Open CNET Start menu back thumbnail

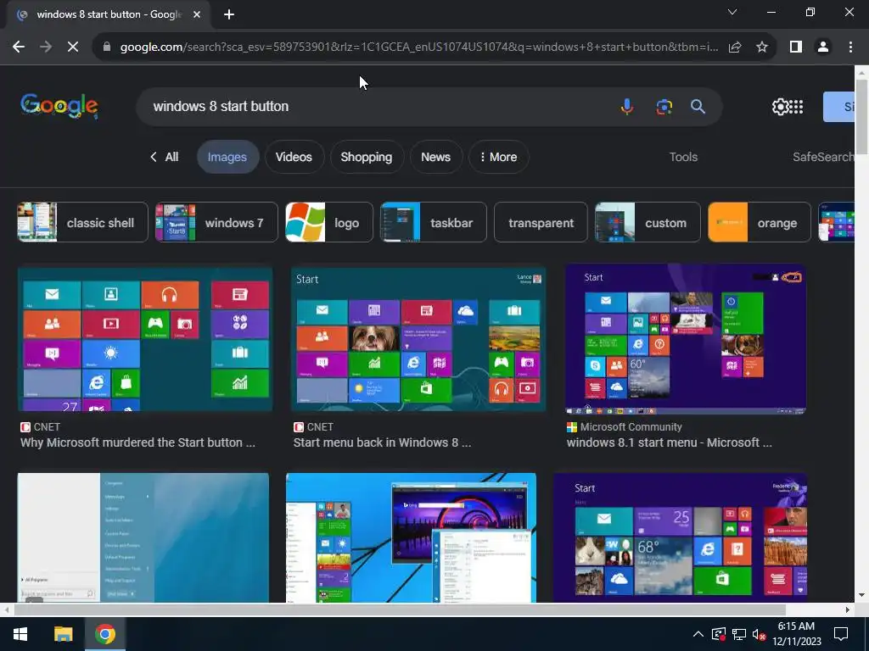(x=418, y=339)
